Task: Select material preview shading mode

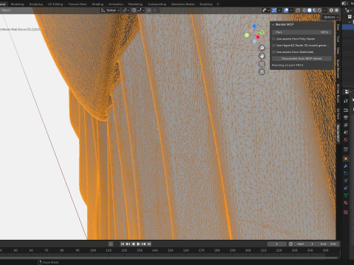Action: pyautogui.click(x=314, y=10)
